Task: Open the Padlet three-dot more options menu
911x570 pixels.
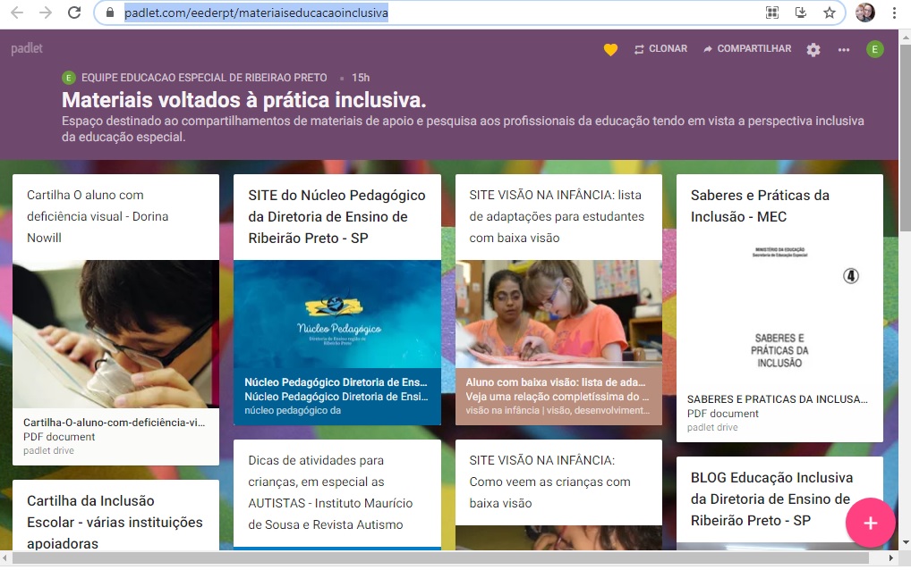Action: (844, 50)
